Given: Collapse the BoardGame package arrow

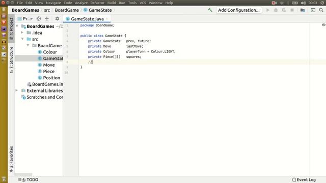Looking at the screenshot, I should click(28, 45).
